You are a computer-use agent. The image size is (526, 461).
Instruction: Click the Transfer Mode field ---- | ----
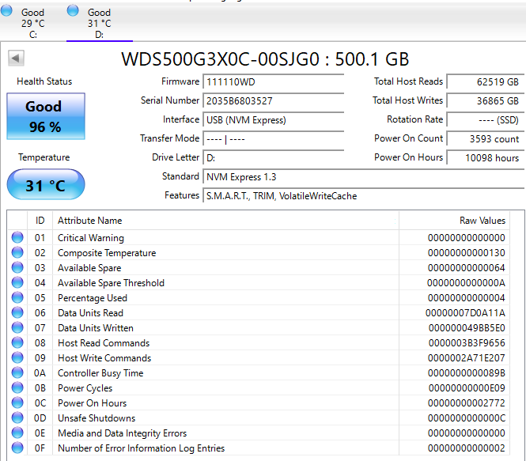point(274,139)
